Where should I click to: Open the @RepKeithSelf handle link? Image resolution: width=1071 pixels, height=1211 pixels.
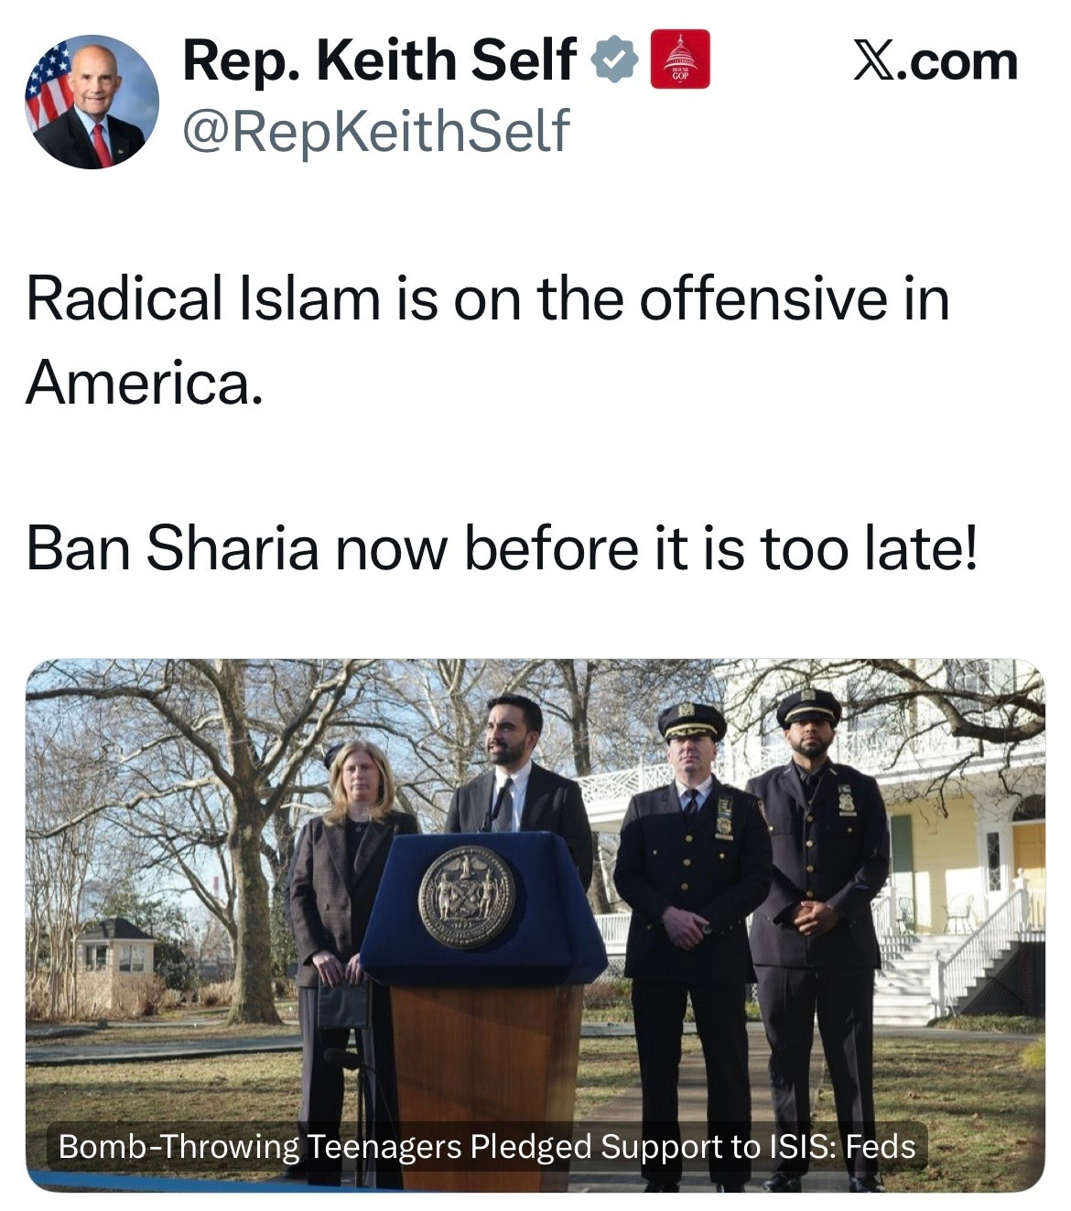click(x=375, y=130)
